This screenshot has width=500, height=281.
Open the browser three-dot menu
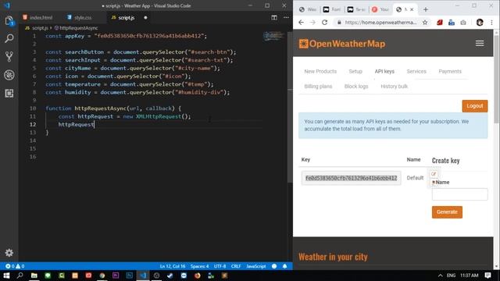pos(491,23)
